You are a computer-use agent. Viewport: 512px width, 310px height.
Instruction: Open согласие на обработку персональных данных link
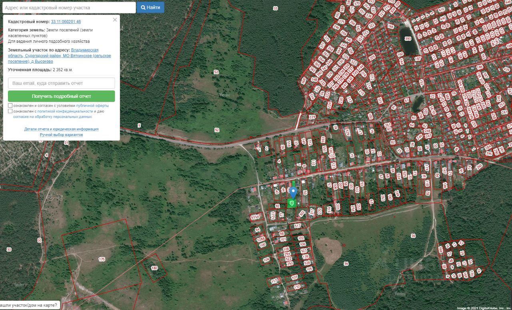click(52, 117)
